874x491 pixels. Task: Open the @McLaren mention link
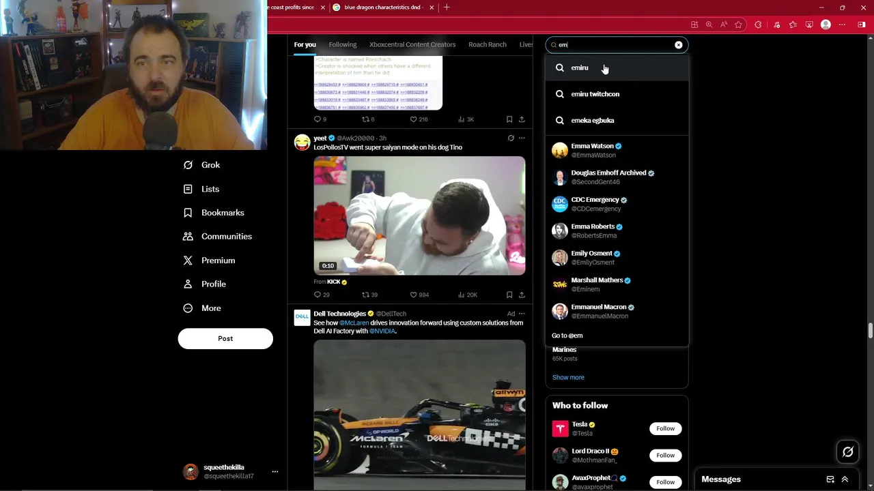[354, 323]
